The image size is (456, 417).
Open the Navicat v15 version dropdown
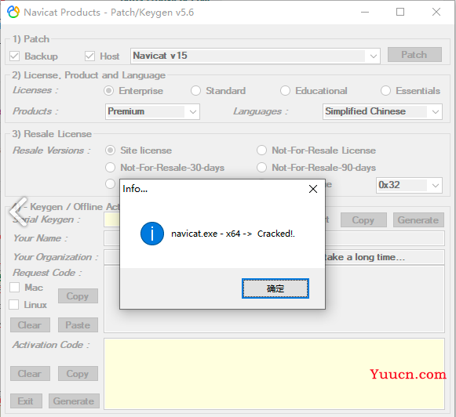pos(255,56)
